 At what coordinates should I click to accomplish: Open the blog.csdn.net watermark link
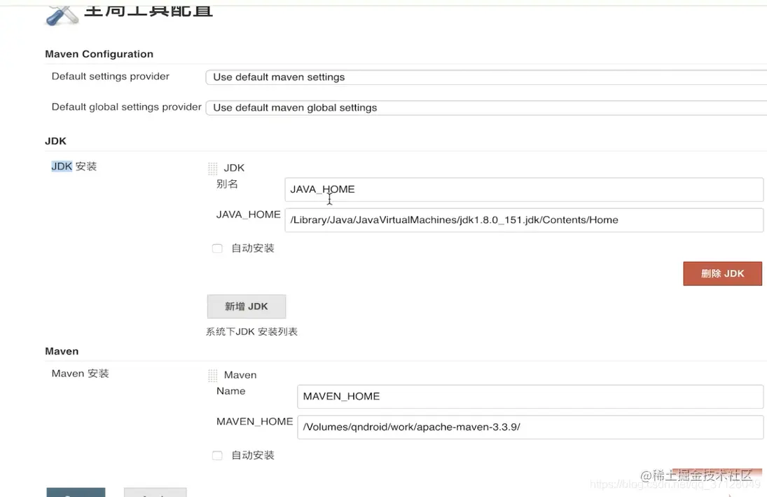[x=672, y=484]
